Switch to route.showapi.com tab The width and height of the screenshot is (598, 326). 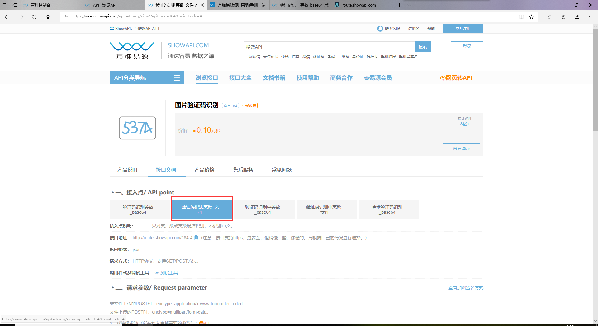[x=363, y=5]
